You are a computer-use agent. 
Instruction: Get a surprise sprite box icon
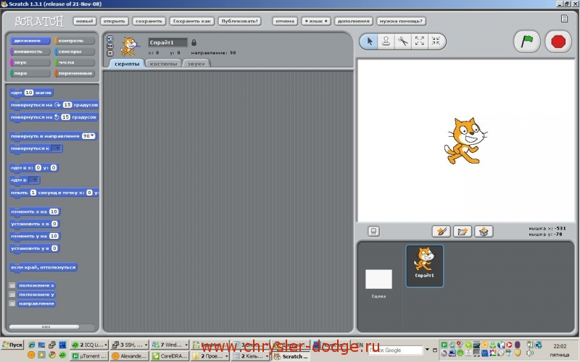click(484, 232)
